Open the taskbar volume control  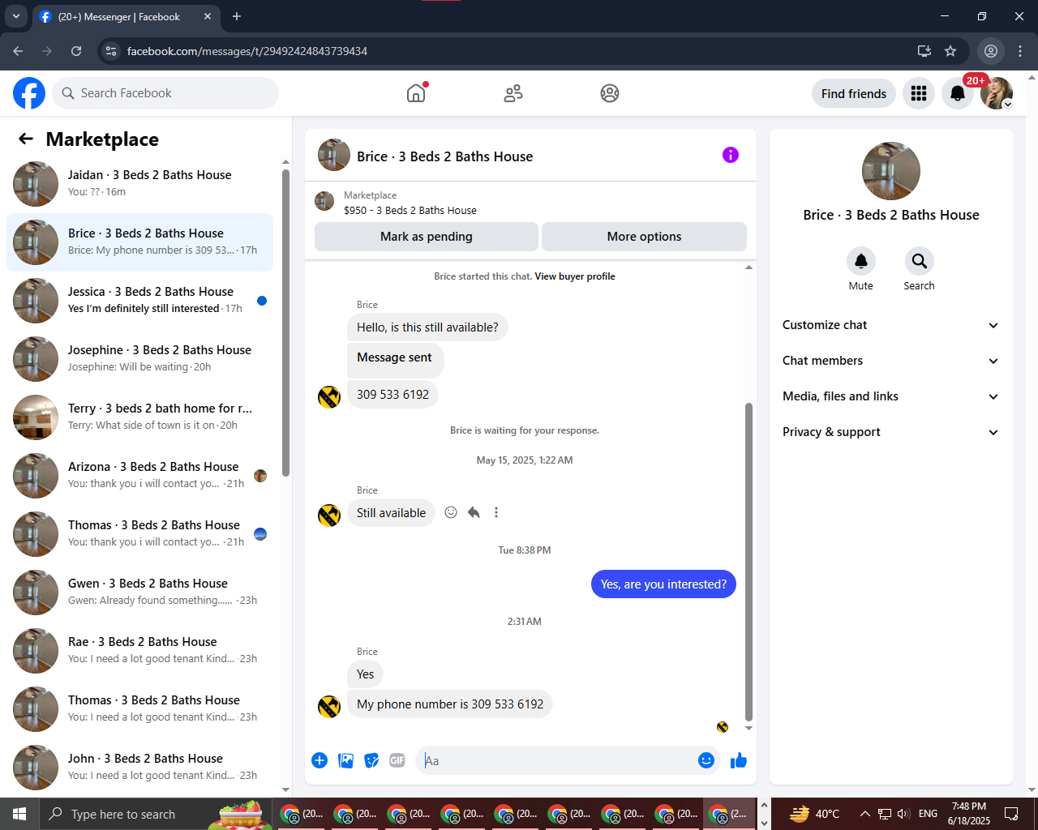point(904,814)
